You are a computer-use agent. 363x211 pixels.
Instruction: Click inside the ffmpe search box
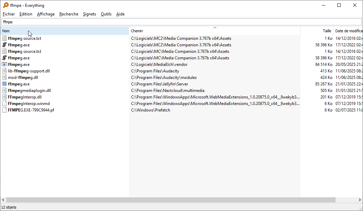point(181,22)
